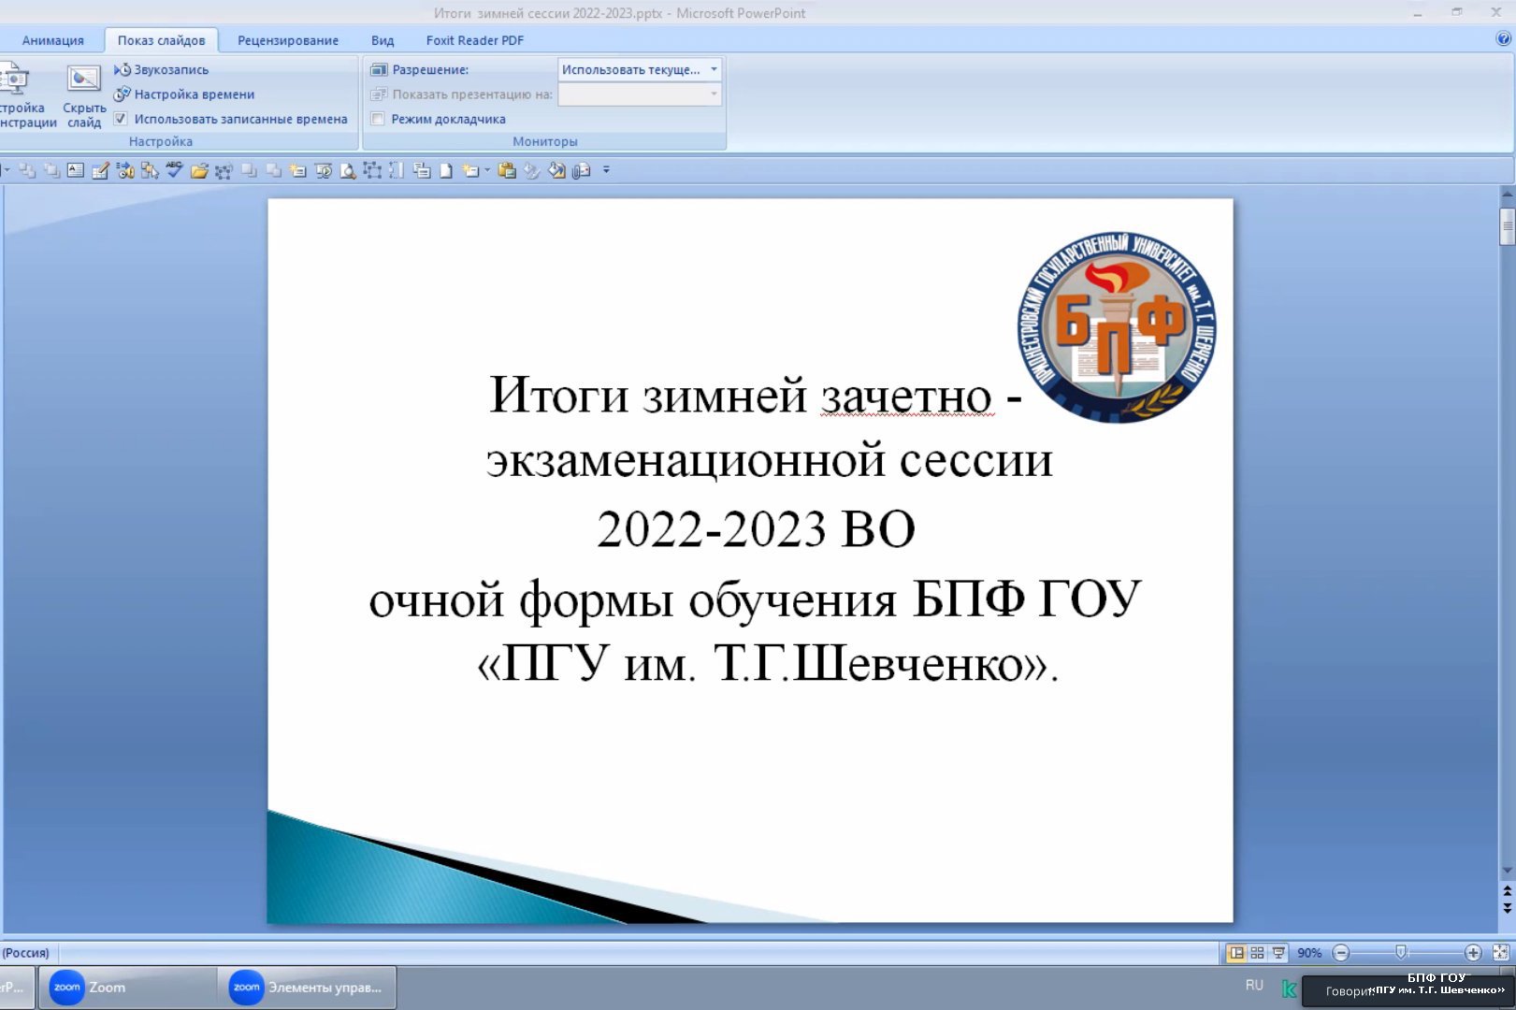Click the zoom in plus button
This screenshot has width=1516, height=1010.
[x=1473, y=953]
